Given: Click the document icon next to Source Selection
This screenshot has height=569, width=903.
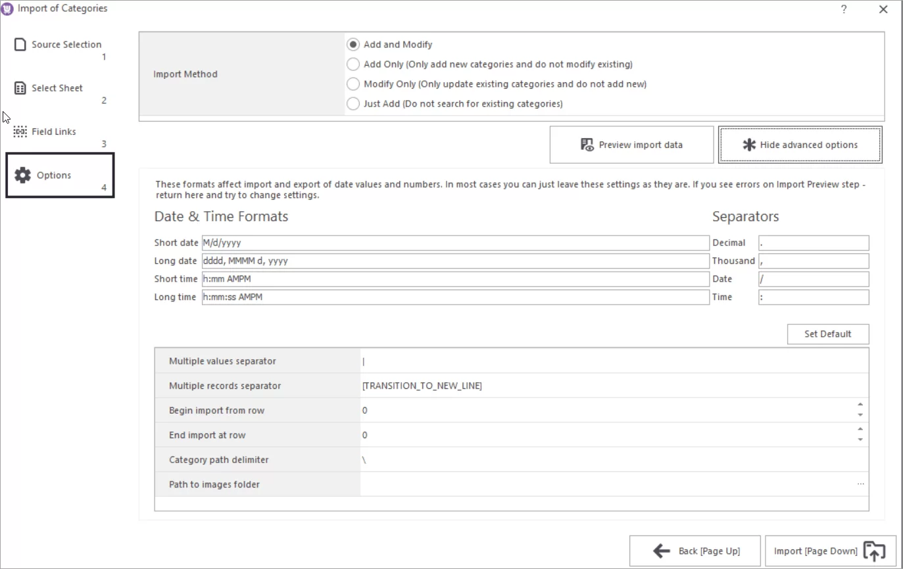Looking at the screenshot, I should pos(20,44).
